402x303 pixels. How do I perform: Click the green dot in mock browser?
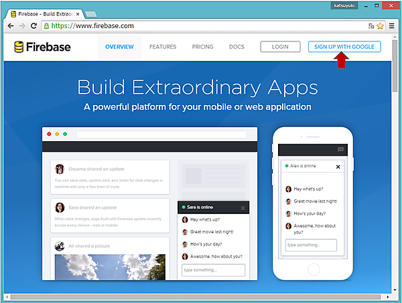[x=65, y=134]
